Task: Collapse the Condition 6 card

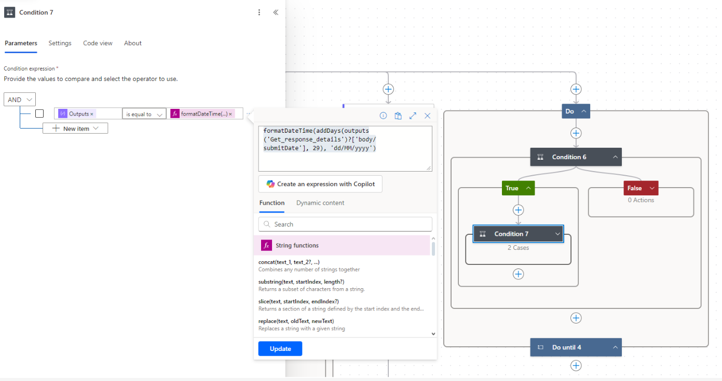Action: pos(615,157)
